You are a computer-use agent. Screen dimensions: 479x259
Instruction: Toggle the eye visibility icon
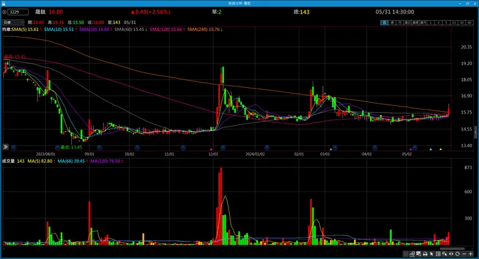pyautogui.click(x=451, y=254)
